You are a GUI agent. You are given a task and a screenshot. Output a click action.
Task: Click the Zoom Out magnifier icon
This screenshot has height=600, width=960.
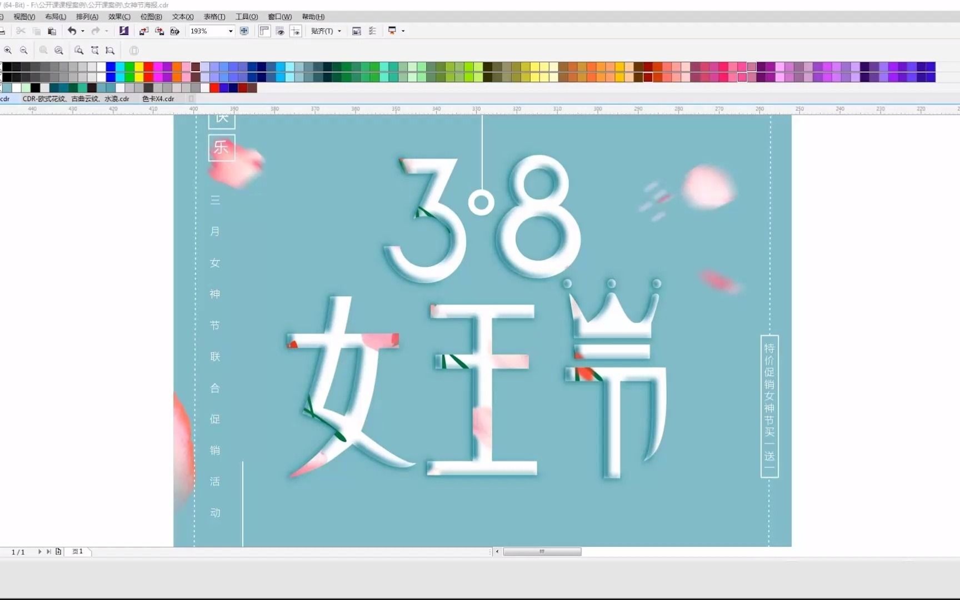[x=23, y=51]
